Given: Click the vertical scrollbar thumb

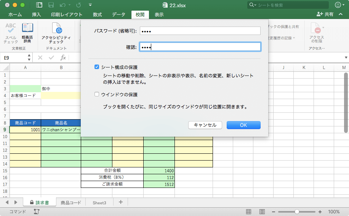Looking at the screenshot, I should pyautogui.click(x=346, y=102).
